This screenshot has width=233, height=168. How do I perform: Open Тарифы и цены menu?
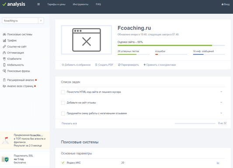point(56,4)
